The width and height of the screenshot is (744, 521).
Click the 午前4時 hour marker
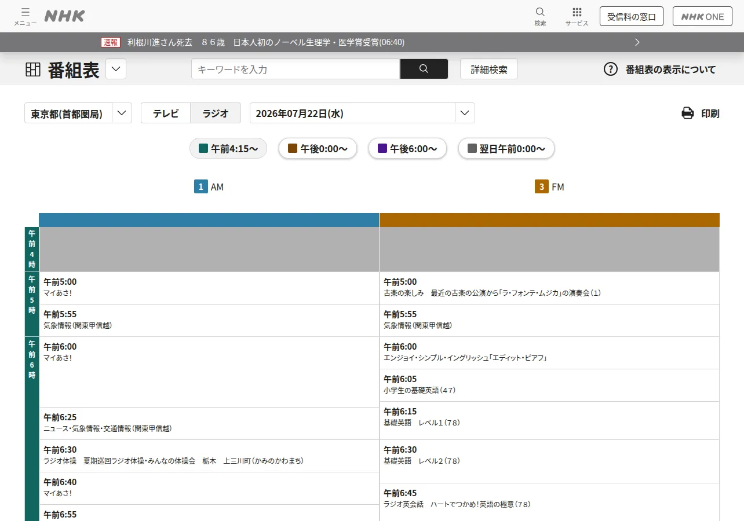point(32,249)
